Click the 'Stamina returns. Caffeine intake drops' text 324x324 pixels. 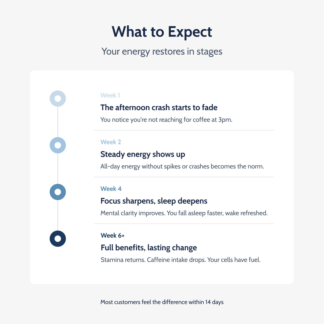point(181,260)
